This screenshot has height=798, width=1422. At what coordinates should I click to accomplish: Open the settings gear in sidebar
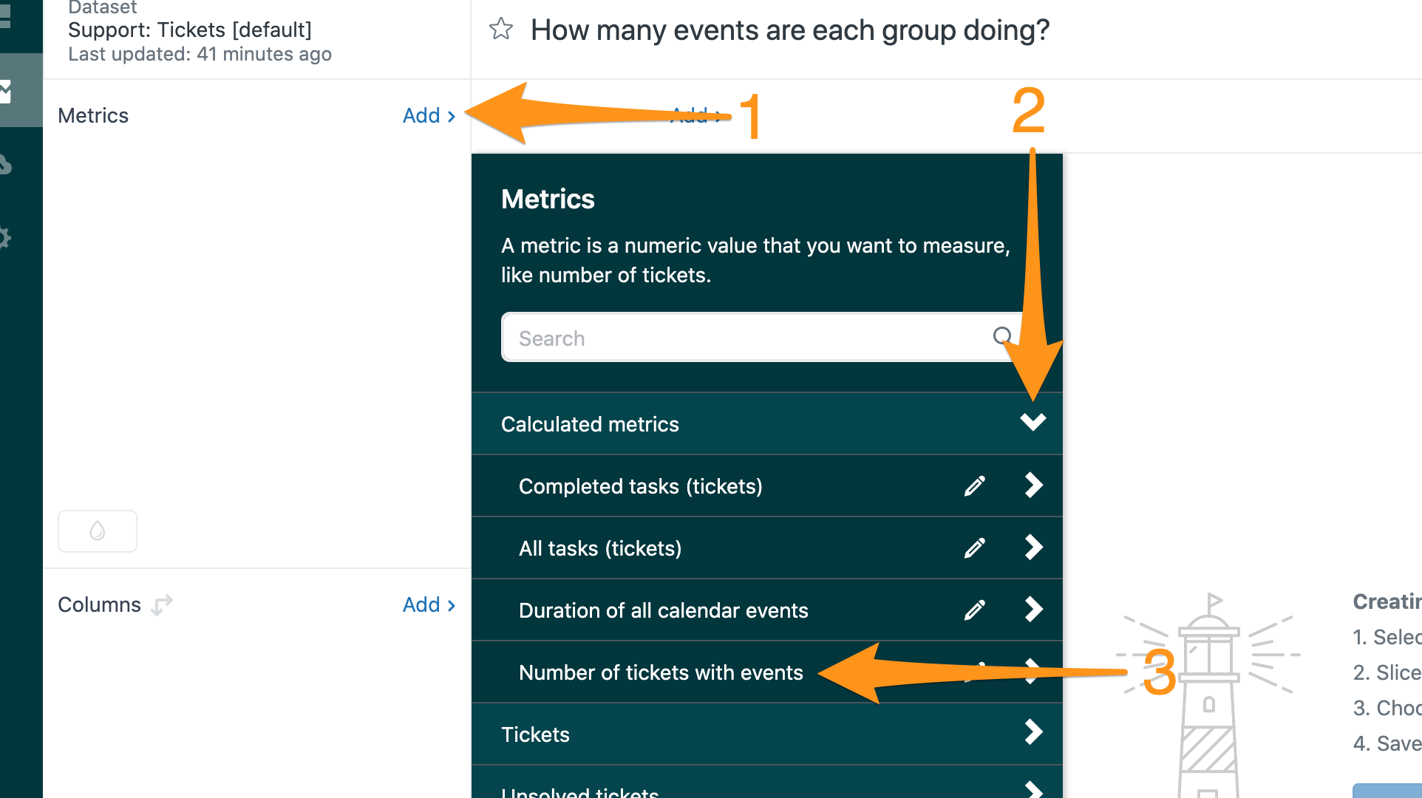pyautogui.click(x=4, y=238)
